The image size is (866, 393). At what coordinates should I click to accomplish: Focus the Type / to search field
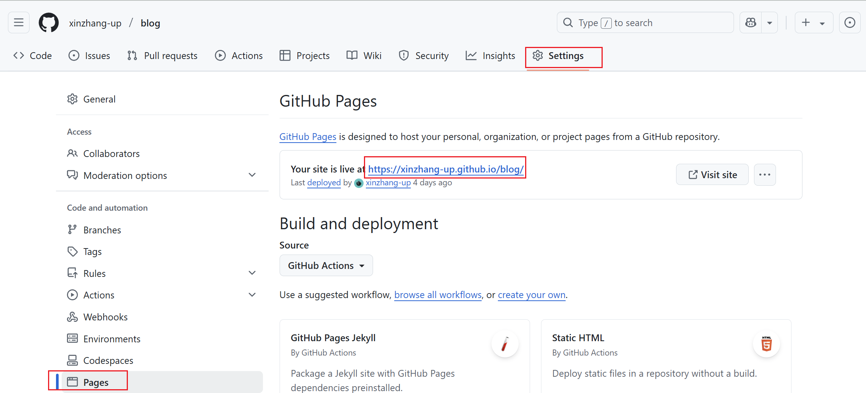(x=645, y=23)
